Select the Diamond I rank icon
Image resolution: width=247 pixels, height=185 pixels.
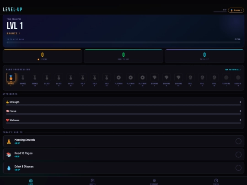pos(155,77)
